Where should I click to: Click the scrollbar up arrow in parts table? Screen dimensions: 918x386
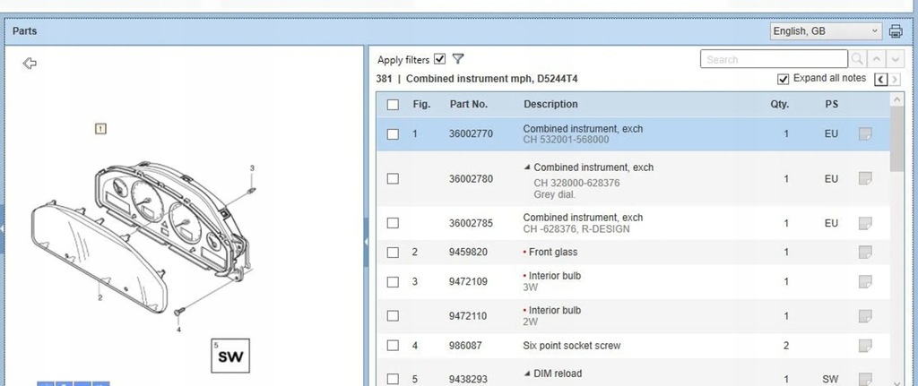[896, 100]
